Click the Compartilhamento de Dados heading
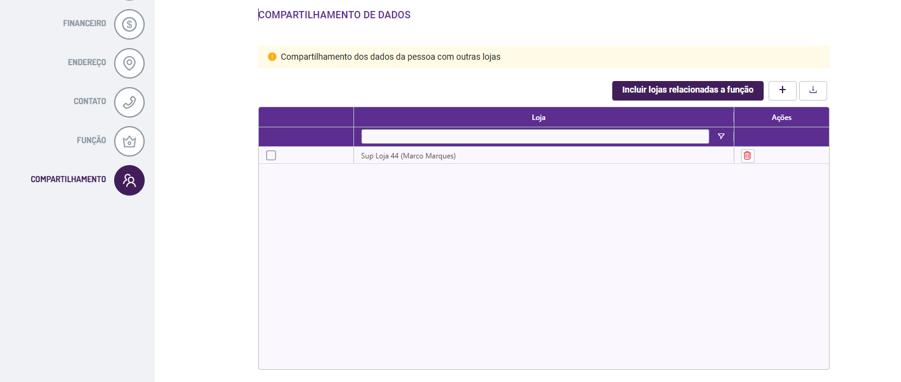The width and height of the screenshot is (901, 382). click(x=335, y=15)
